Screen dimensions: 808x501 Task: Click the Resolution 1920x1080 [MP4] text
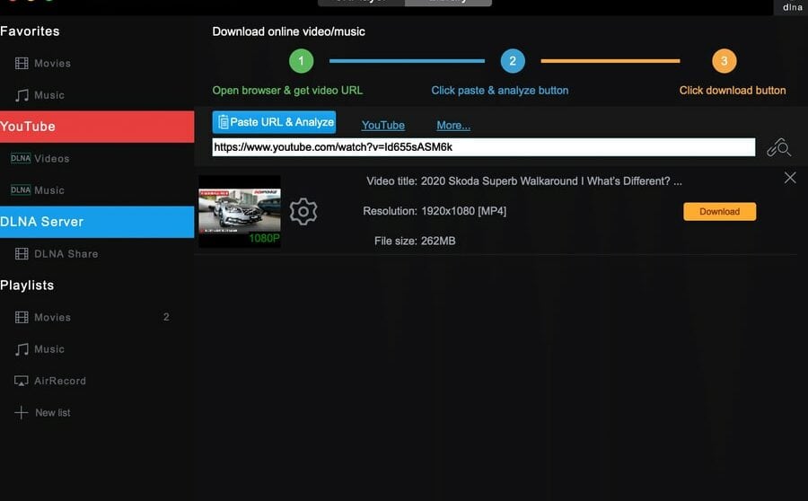[435, 211]
